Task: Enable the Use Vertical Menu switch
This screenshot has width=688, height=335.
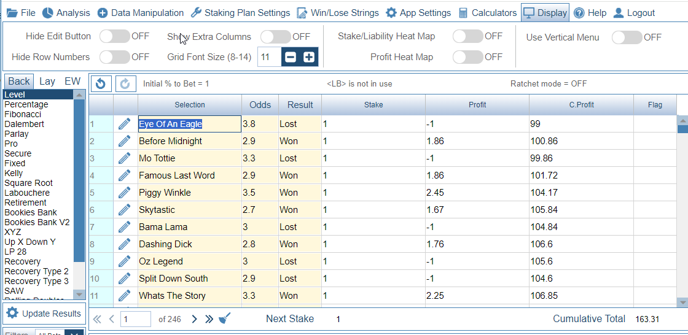Action: pos(627,37)
